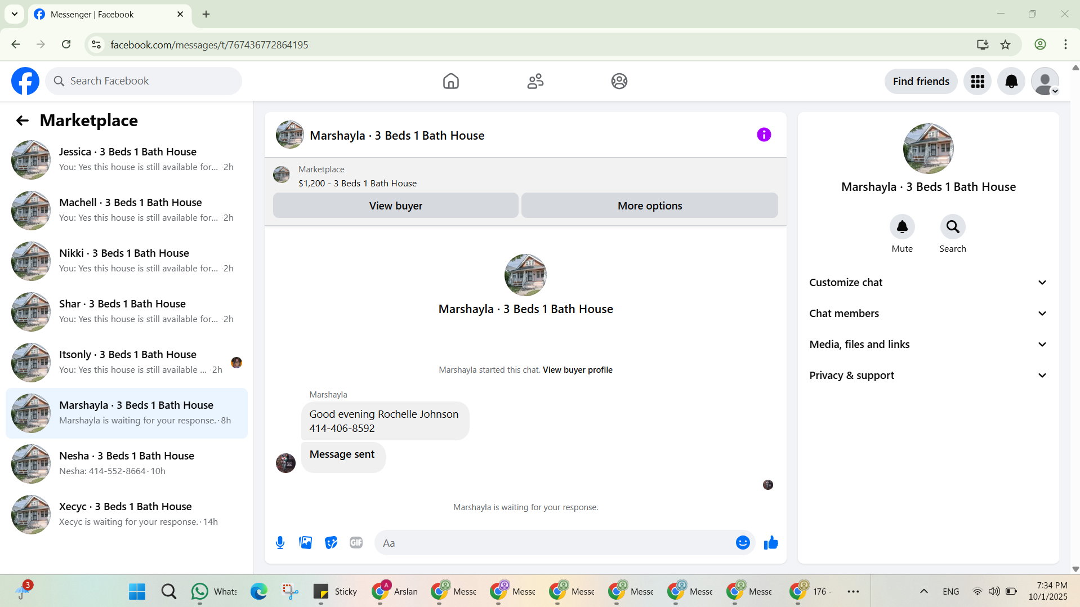Open the account profile picture menu

point(1045,82)
